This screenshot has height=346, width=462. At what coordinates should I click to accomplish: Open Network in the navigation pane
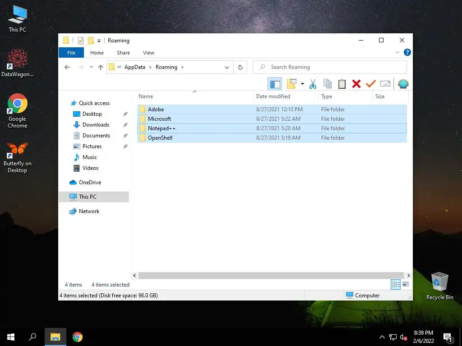89,211
